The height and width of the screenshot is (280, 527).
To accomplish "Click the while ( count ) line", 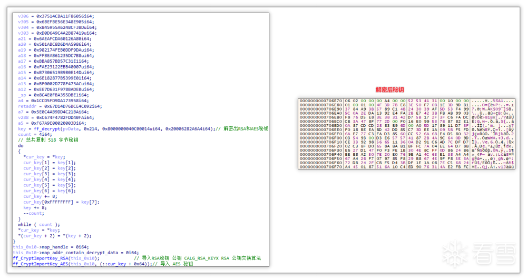I will [x=38, y=225].
